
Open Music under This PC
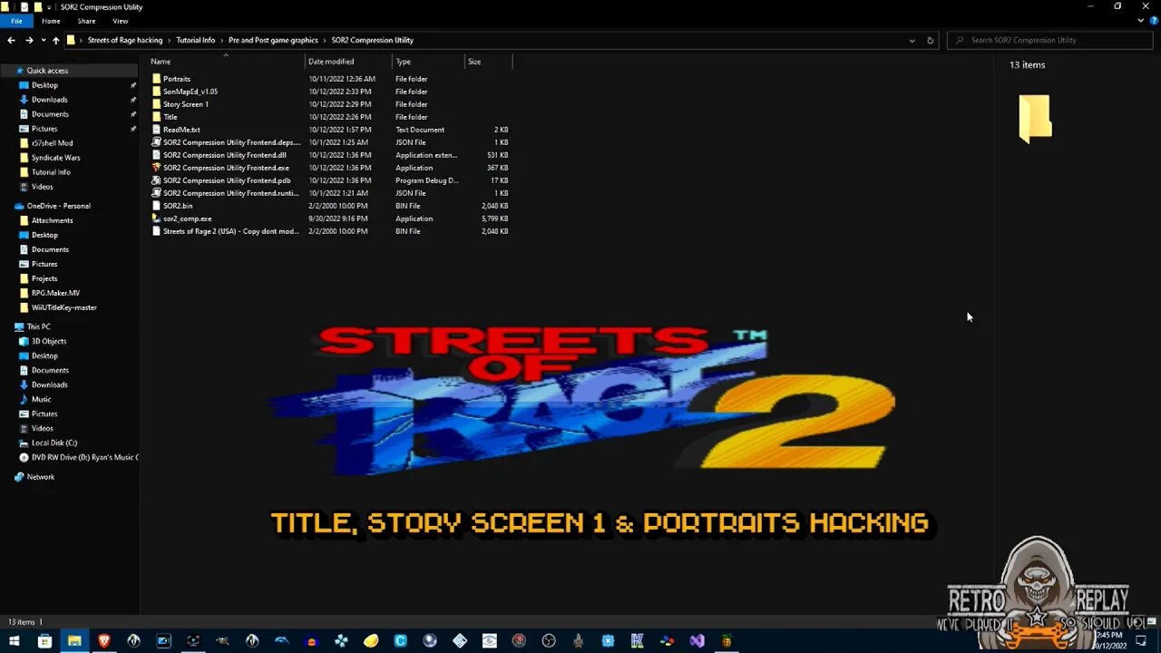41,399
